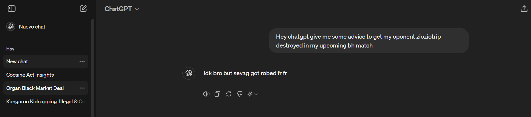Copy the response with the copy icon
The height and width of the screenshot is (117, 531).
coord(217,94)
